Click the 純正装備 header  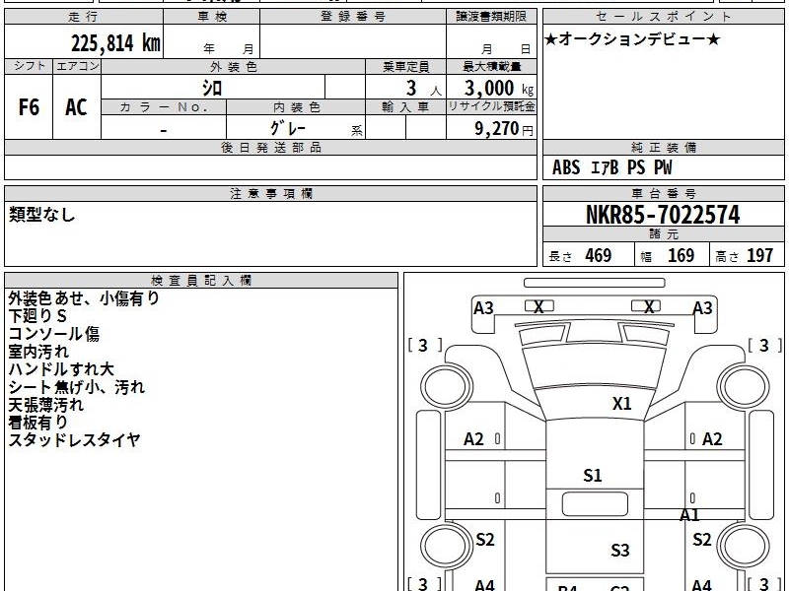pos(663,147)
